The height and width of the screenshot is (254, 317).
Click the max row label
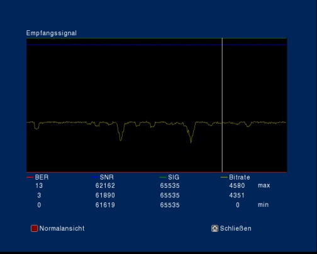(264, 185)
